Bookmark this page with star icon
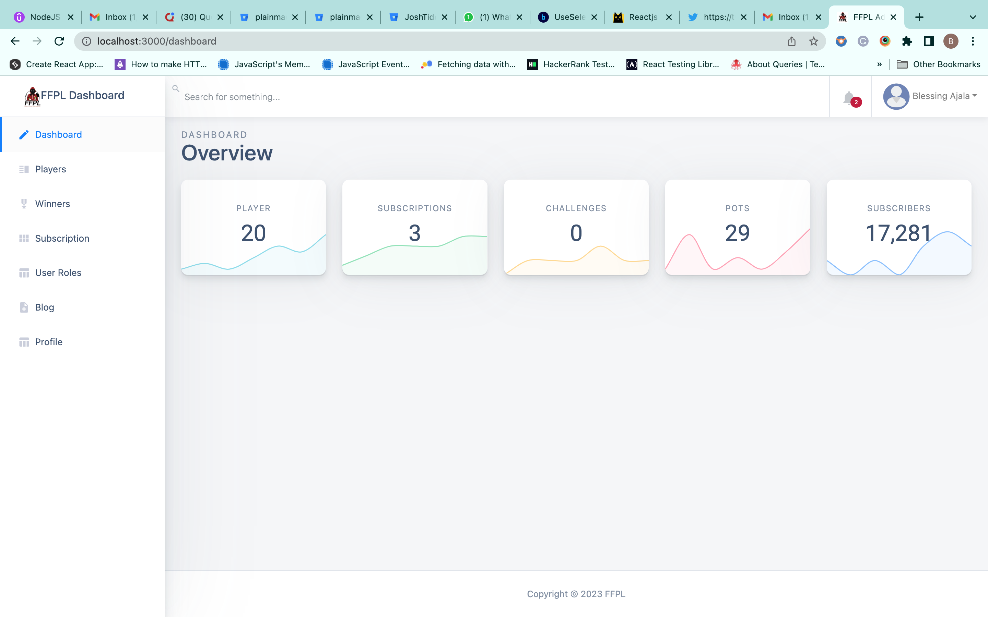 (813, 41)
